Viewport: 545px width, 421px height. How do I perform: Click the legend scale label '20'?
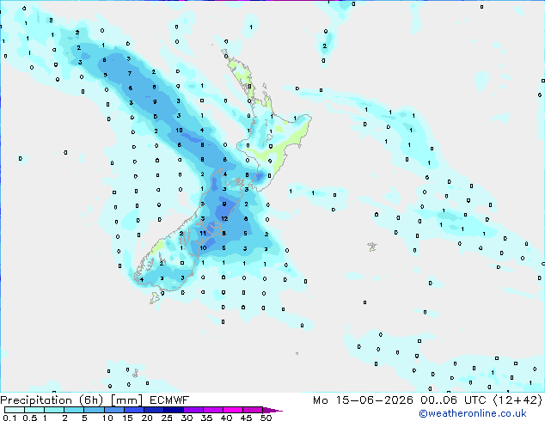coord(147,418)
